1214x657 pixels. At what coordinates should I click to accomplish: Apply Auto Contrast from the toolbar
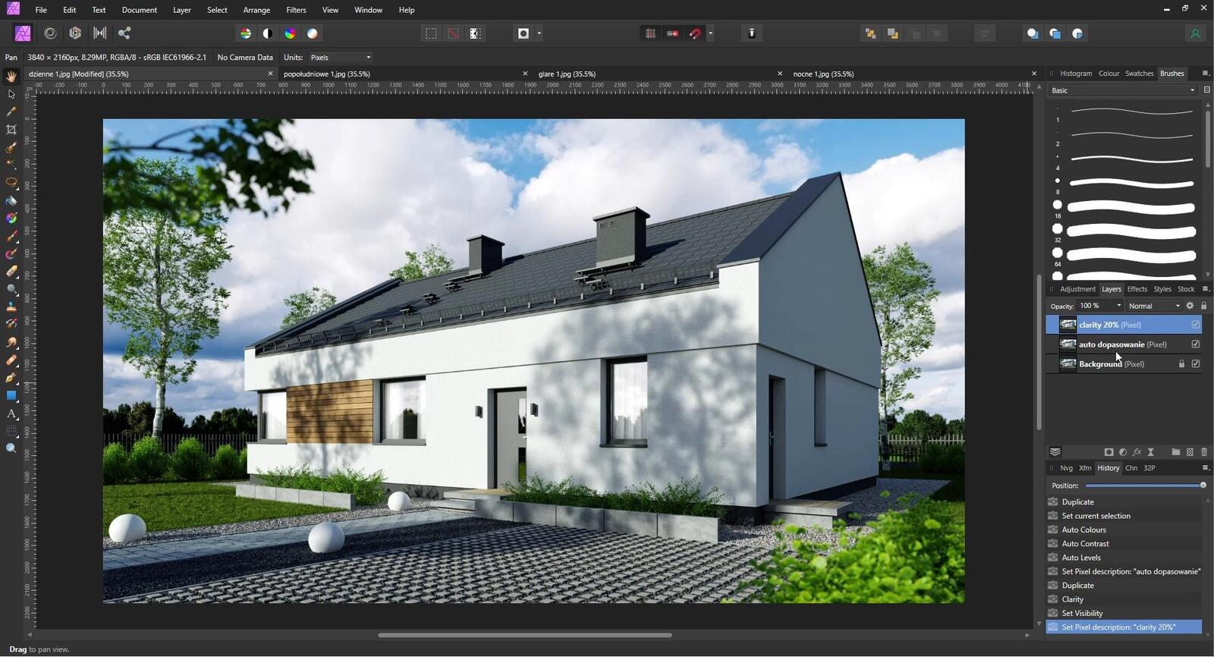tap(268, 33)
